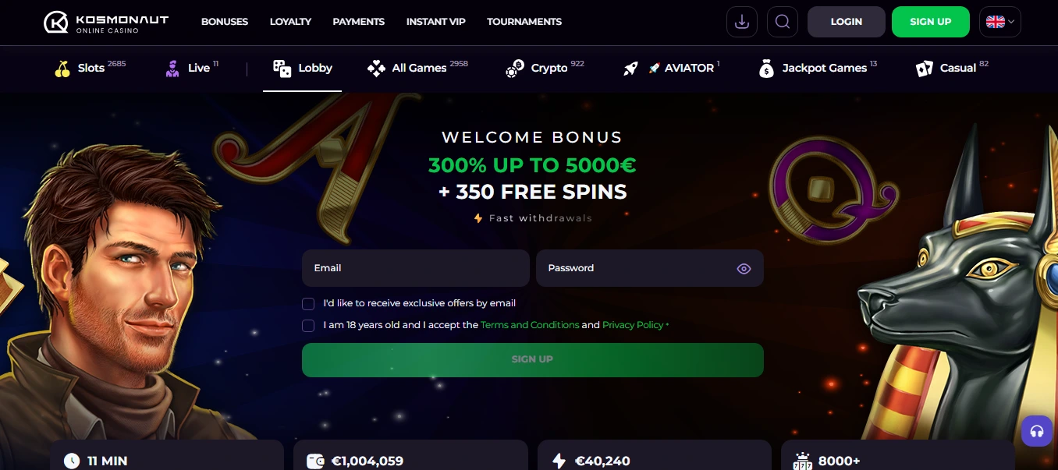Open the search magnifier icon
The width and height of the screenshot is (1058, 470).
click(783, 22)
